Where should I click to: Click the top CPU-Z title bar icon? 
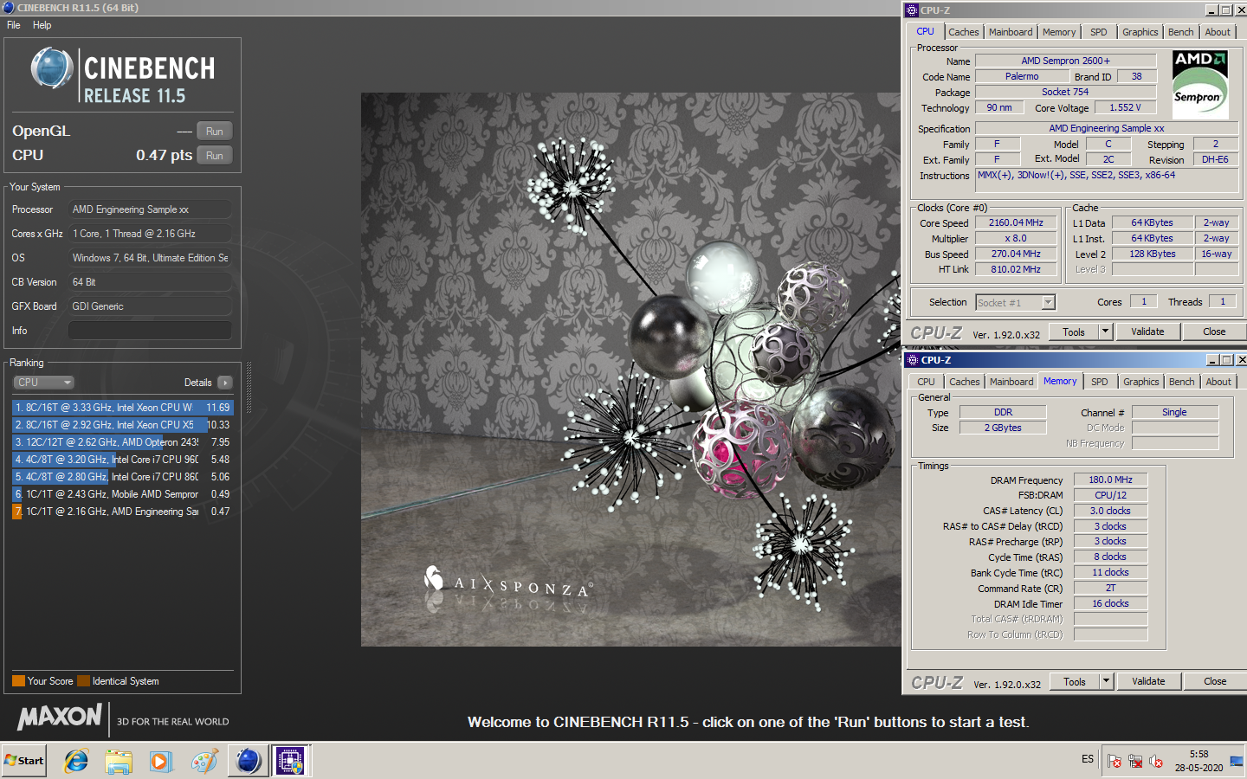pyautogui.click(x=912, y=10)
